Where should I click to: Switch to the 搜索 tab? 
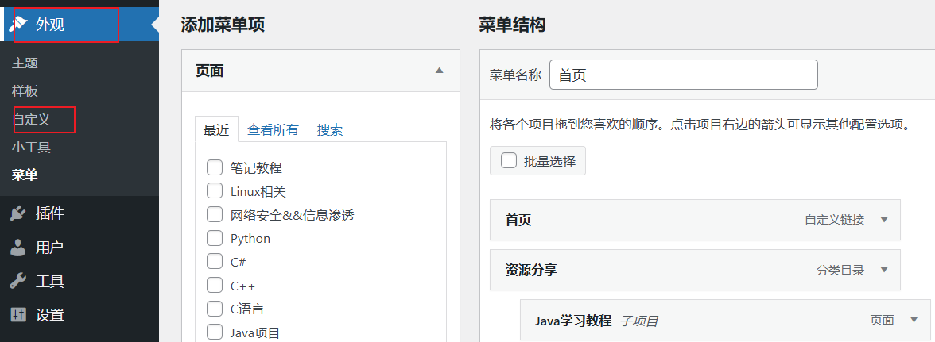(330, 130)
